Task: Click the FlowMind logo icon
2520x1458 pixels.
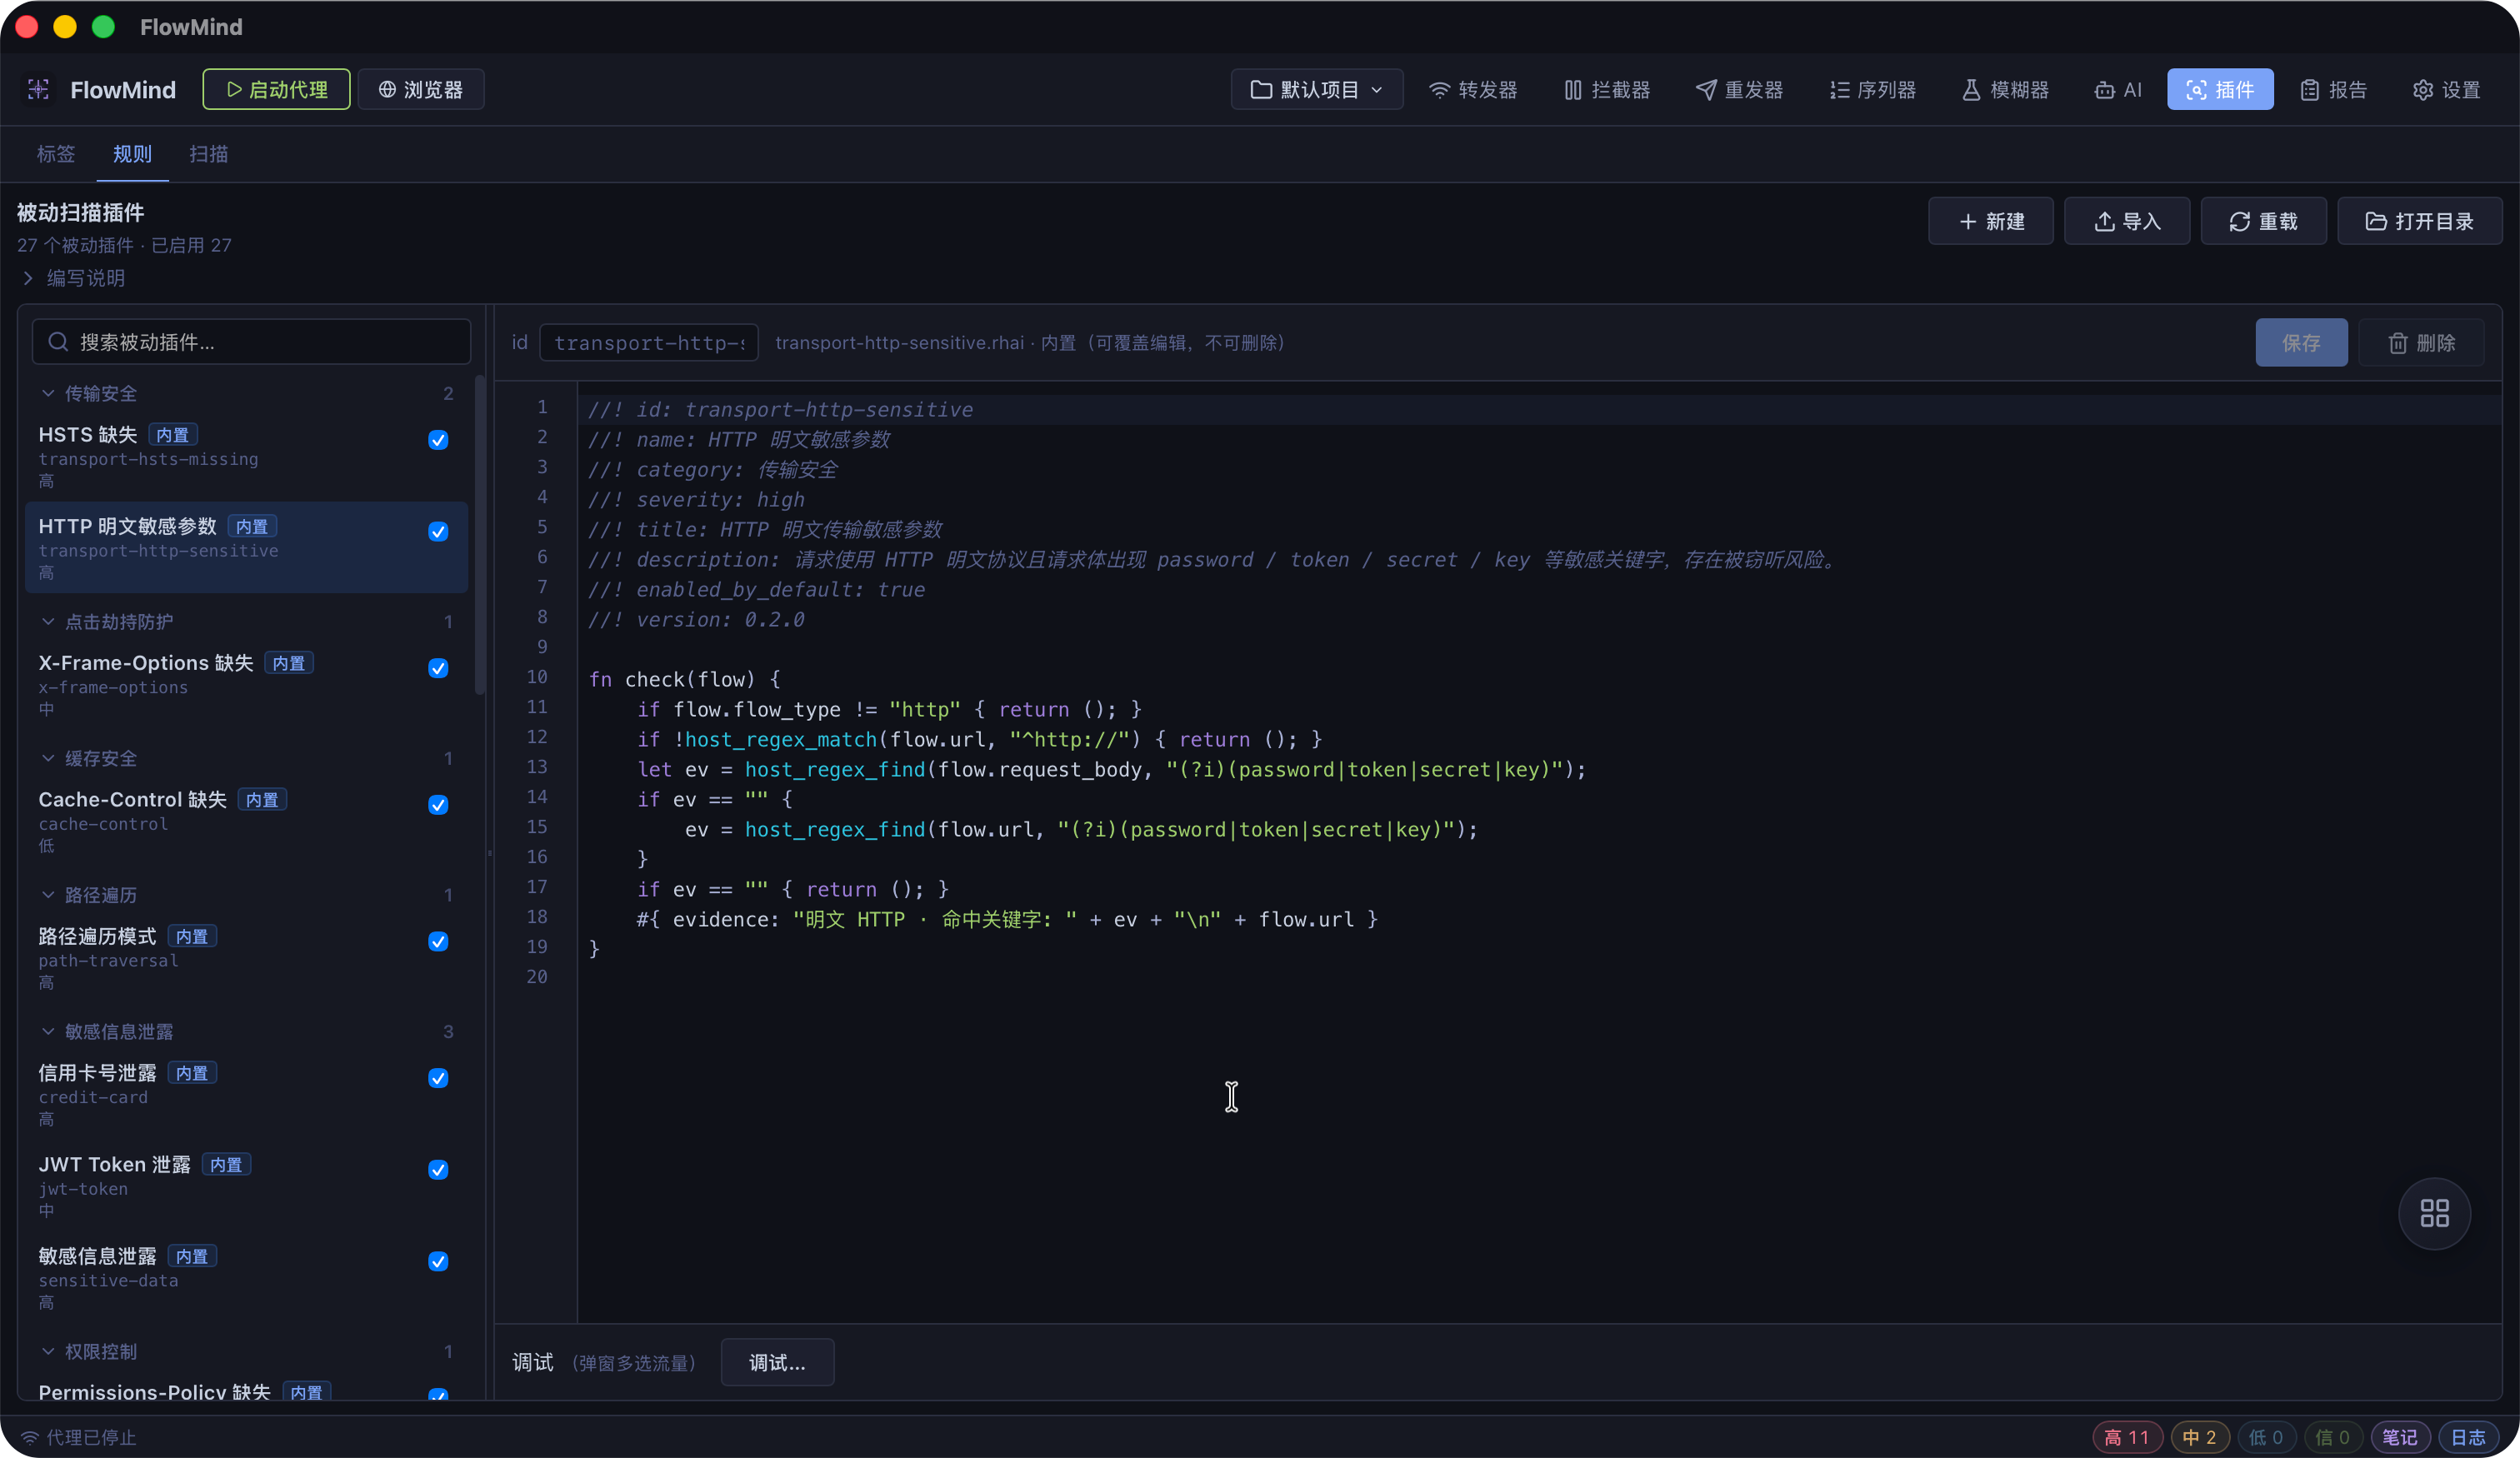Action: click(x=38, y=90)
